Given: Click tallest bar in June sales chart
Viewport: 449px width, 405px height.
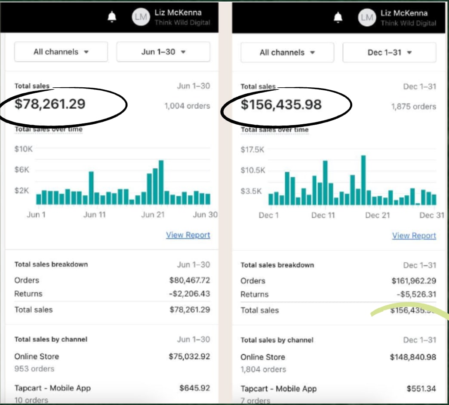Looking at the screenshot, I should (161, 182).
